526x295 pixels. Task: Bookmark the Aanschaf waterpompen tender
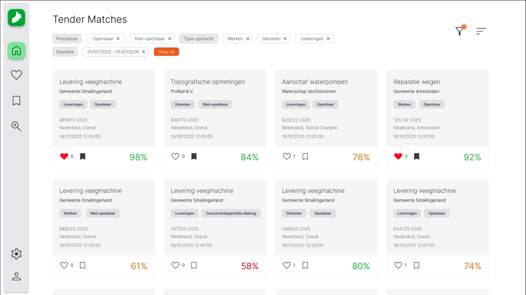click(305, 156)
